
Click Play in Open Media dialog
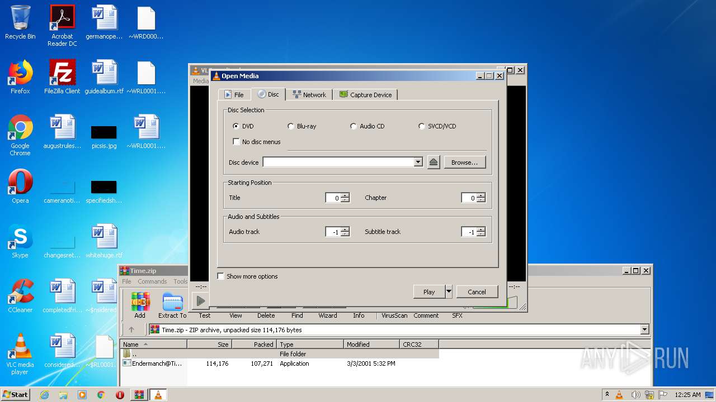coord(429,291)
